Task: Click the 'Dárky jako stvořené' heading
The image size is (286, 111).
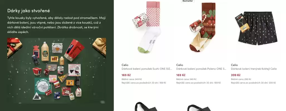Action: pos(28,11)
